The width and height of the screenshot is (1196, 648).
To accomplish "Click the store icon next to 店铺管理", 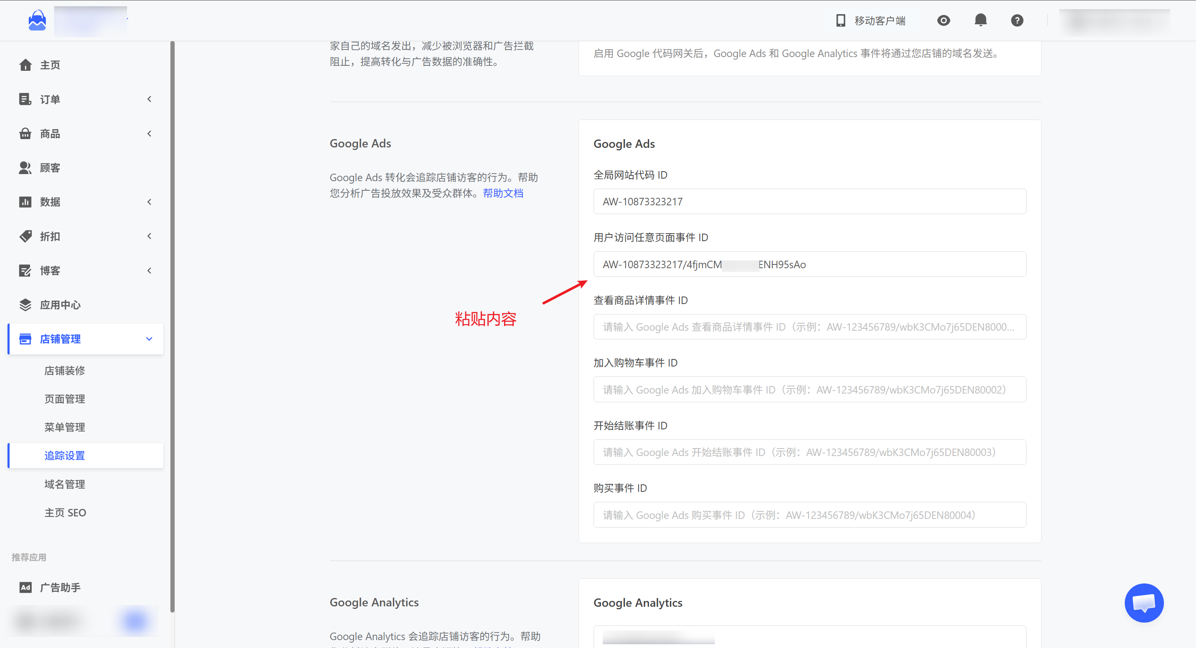I will (x=25, y=339).
